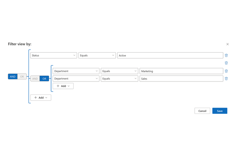The image size is (234, 156).
Task: Click the Sales value input field
Action: [x=181, y=78]
